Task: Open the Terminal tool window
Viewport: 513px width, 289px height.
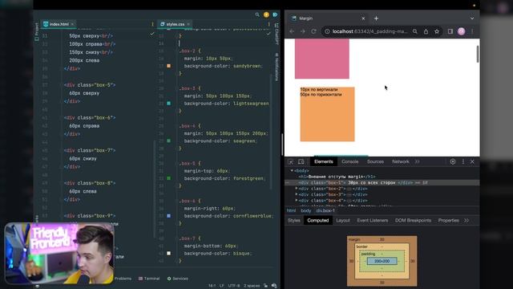Action: click(x=149, y=279)
